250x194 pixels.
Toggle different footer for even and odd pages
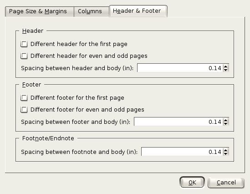(24, 109)
